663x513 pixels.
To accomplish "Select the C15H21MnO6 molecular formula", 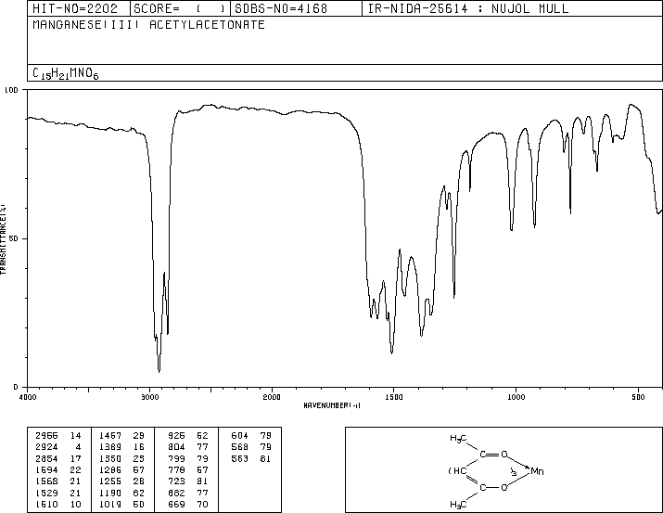I will tap(66, 73).
